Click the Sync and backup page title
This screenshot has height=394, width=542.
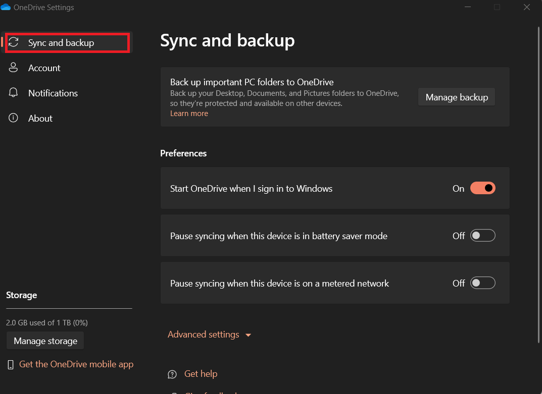[227, 41]
